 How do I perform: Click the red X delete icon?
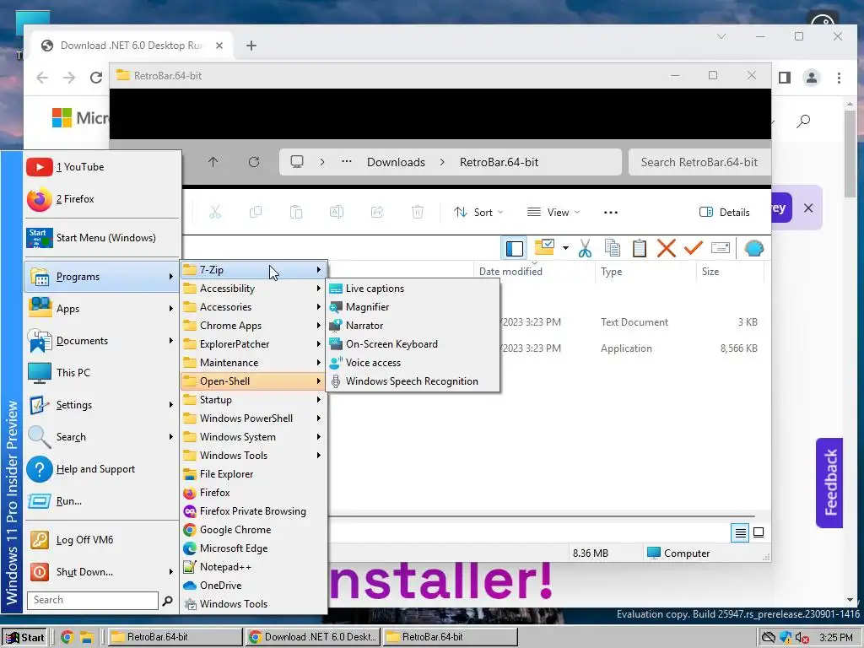coord(667,249)
